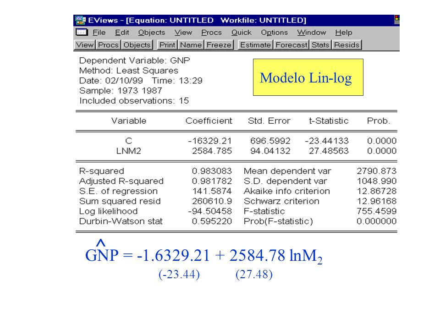Select the variable C row label

(128, 141)
